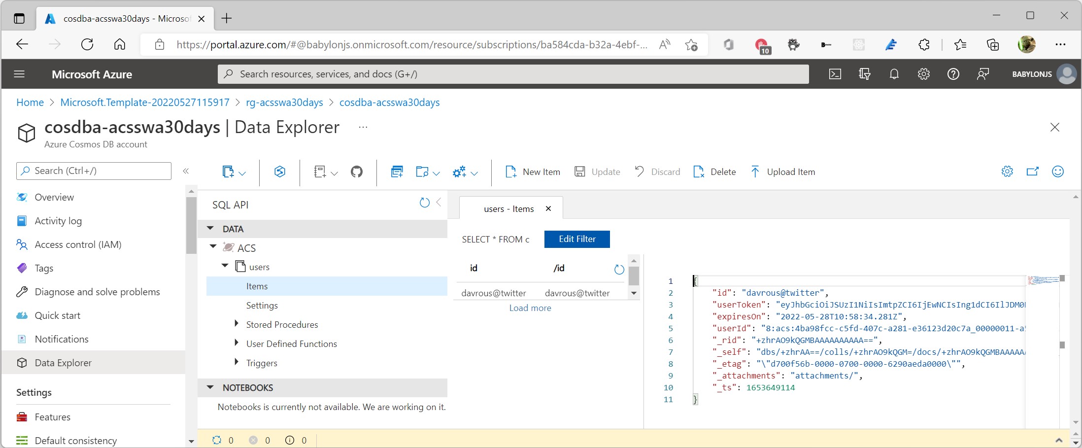Click New Item button
Viewport: 1082px width, 448px height.
(x=533, y=172)
